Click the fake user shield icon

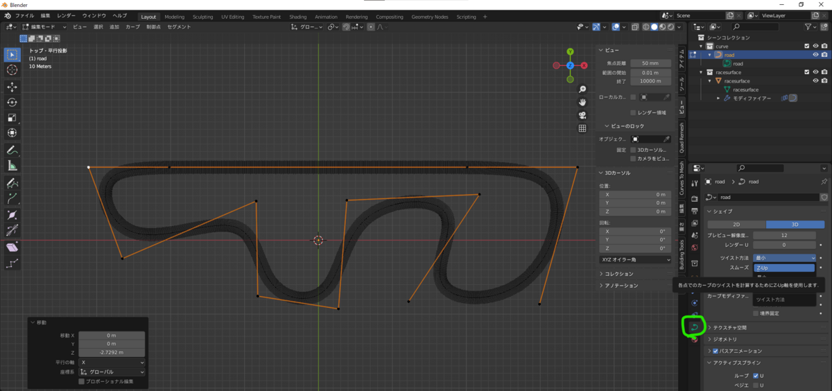(824, 197)
